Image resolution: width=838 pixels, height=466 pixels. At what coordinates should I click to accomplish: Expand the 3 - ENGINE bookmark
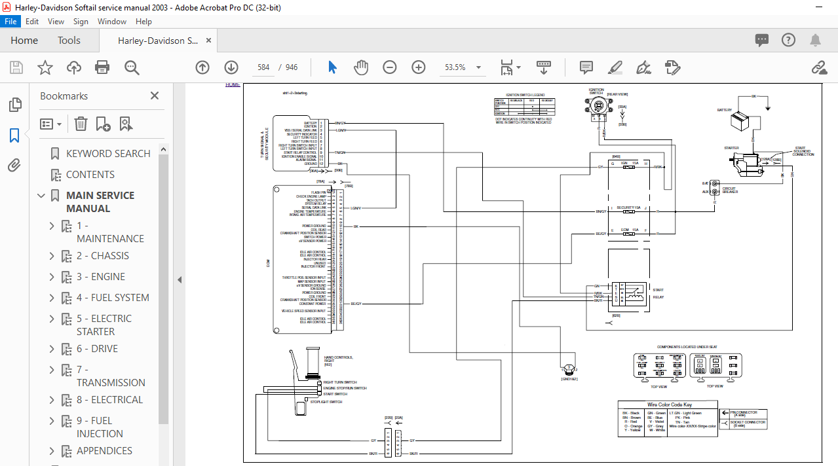coord(52,277)
